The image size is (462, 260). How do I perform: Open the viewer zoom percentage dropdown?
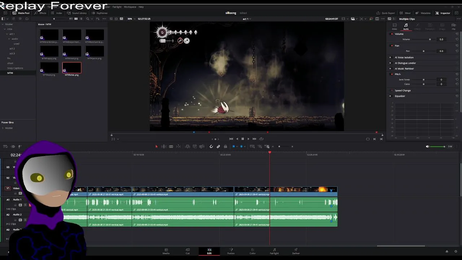coord(131,19)
